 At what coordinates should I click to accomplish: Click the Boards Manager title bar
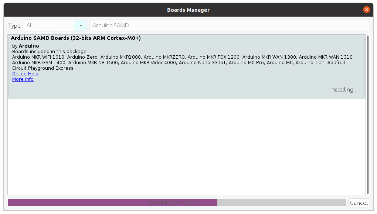coord(188,10)
